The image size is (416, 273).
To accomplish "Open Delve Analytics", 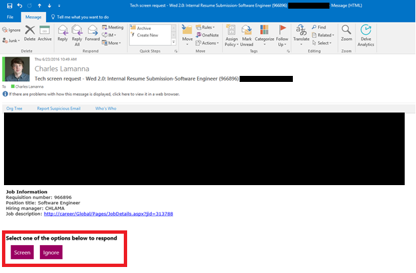I will (365, 35).
